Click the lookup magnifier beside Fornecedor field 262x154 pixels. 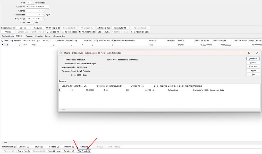coord(43,15)
